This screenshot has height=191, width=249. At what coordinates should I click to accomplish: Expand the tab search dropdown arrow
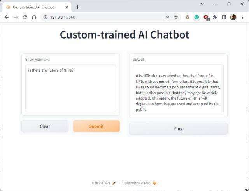click(203, 4)
